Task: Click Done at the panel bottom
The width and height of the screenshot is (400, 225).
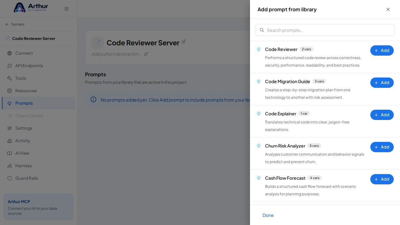Action: pos(268,215)
